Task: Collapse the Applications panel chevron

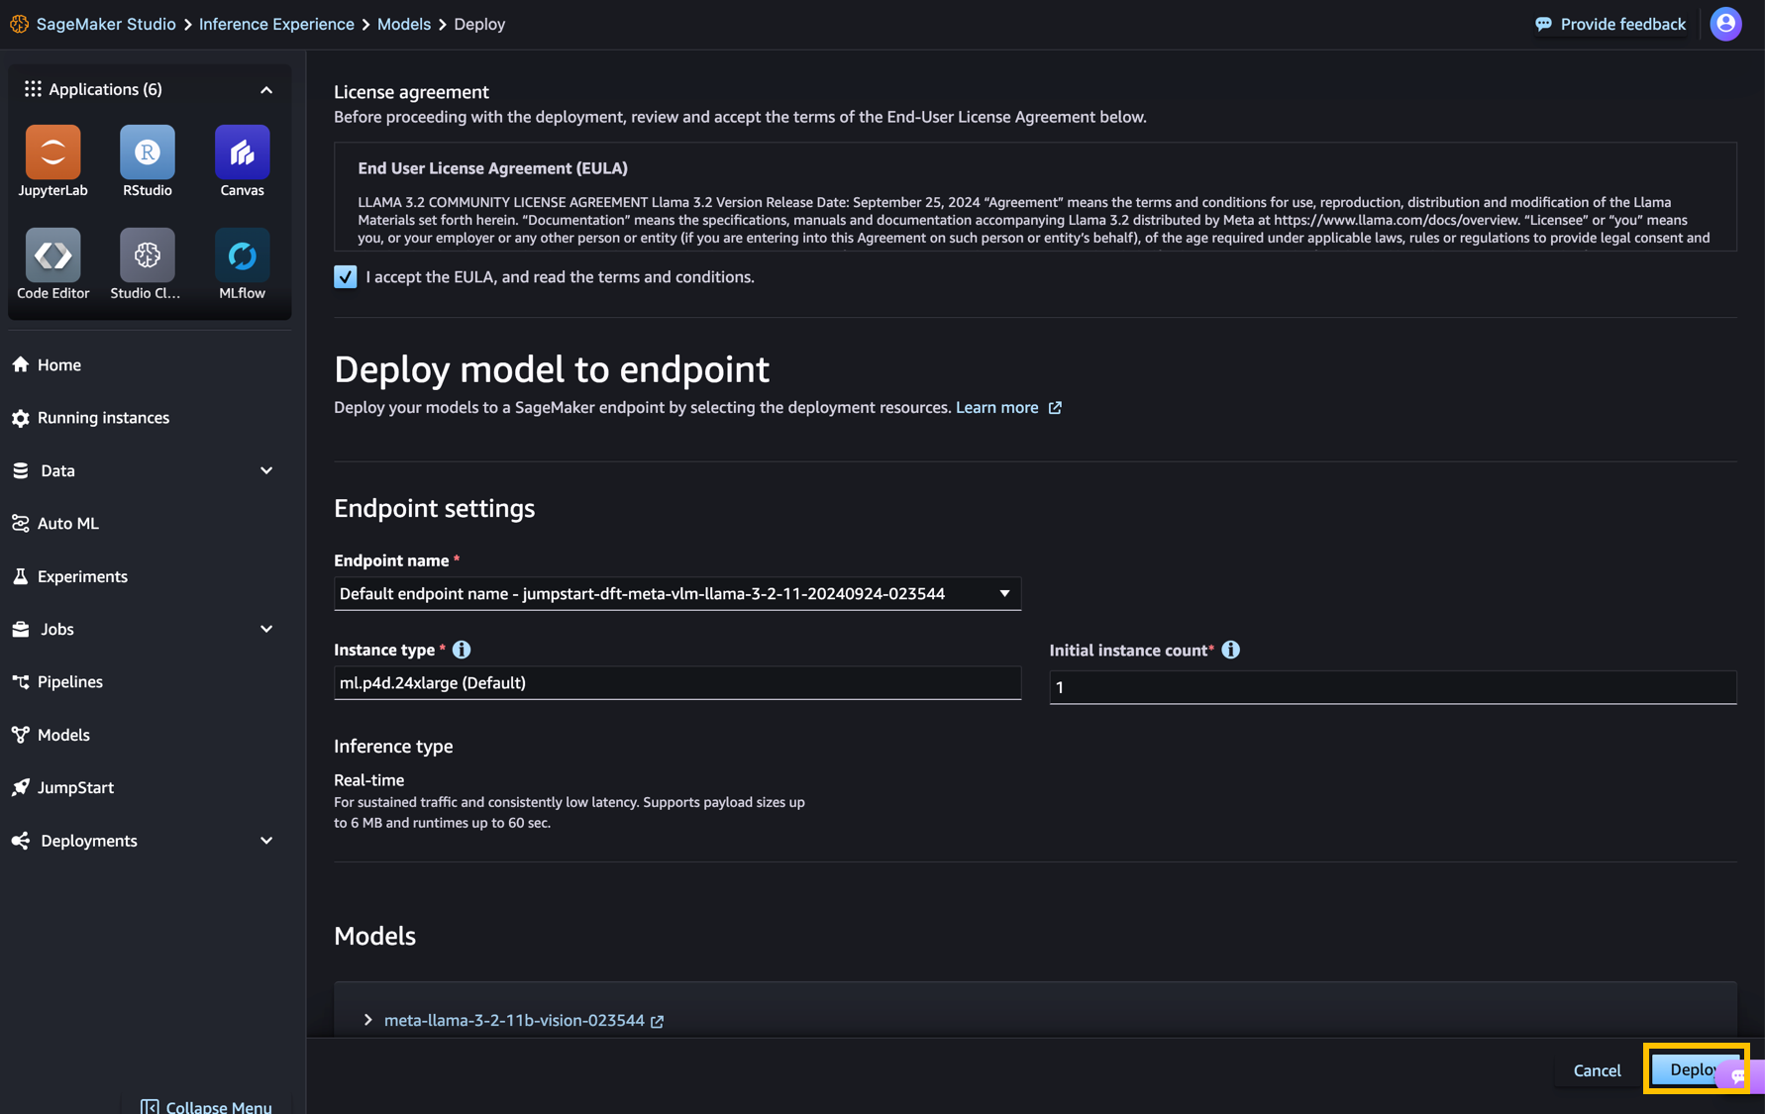Action: tap(266, 90)
